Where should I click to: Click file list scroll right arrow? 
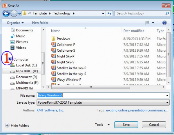164,87
